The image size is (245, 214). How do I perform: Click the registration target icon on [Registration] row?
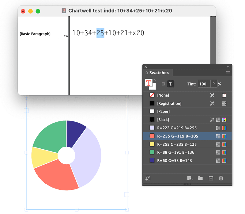(x=224, y=103)
